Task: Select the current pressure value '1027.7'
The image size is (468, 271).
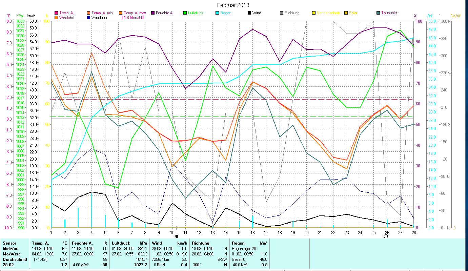Action: coord(141,265)
